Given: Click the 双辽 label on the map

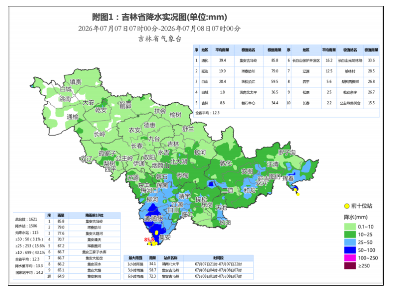Looking at the screenshot, I should tap(86, 159).
